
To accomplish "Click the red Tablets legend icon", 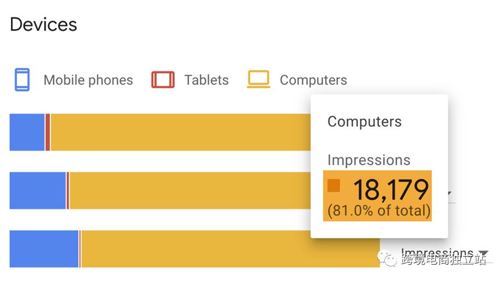I will 163,80.
